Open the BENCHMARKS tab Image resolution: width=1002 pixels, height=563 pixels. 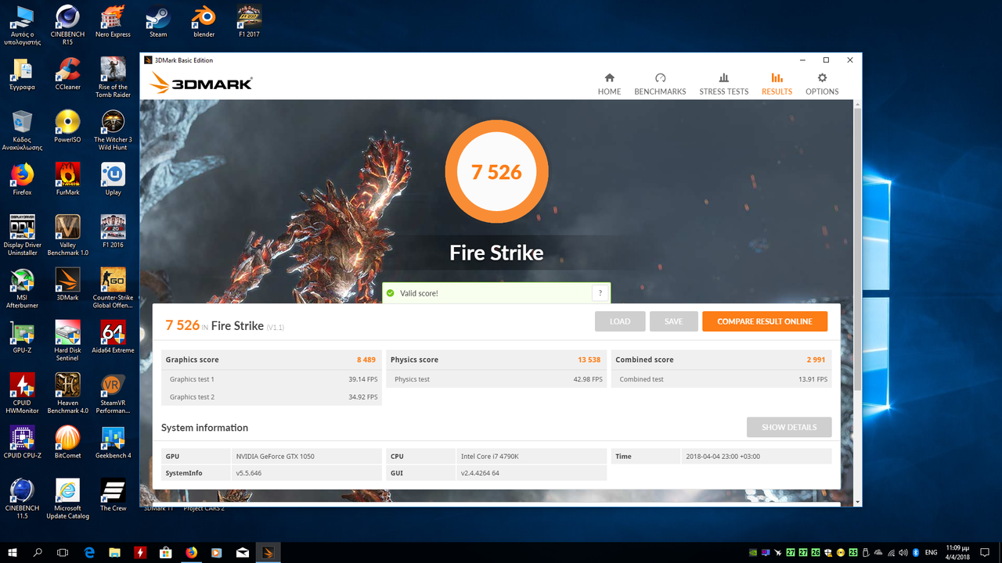point(660,84)
